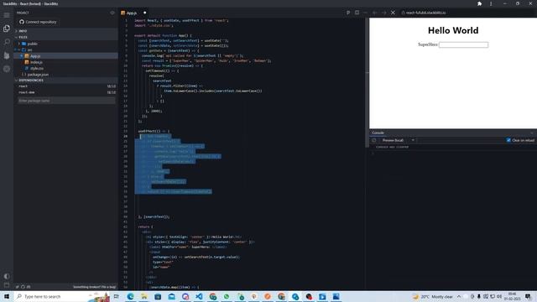
Task: Click the clear console icon
Action: point(373,140)
